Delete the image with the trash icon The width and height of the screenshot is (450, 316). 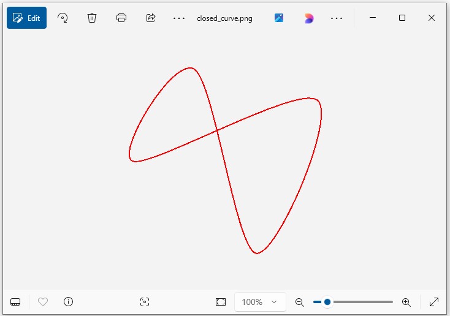click(x=92, y=18)
